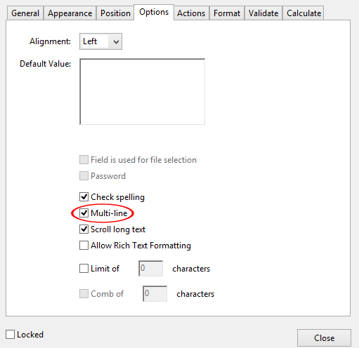Click the Limit of characters number field
359x348 pixels.
tap(150, 269)
